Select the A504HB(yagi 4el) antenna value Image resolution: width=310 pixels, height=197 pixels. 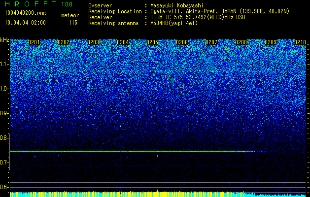tap(174, 23)
